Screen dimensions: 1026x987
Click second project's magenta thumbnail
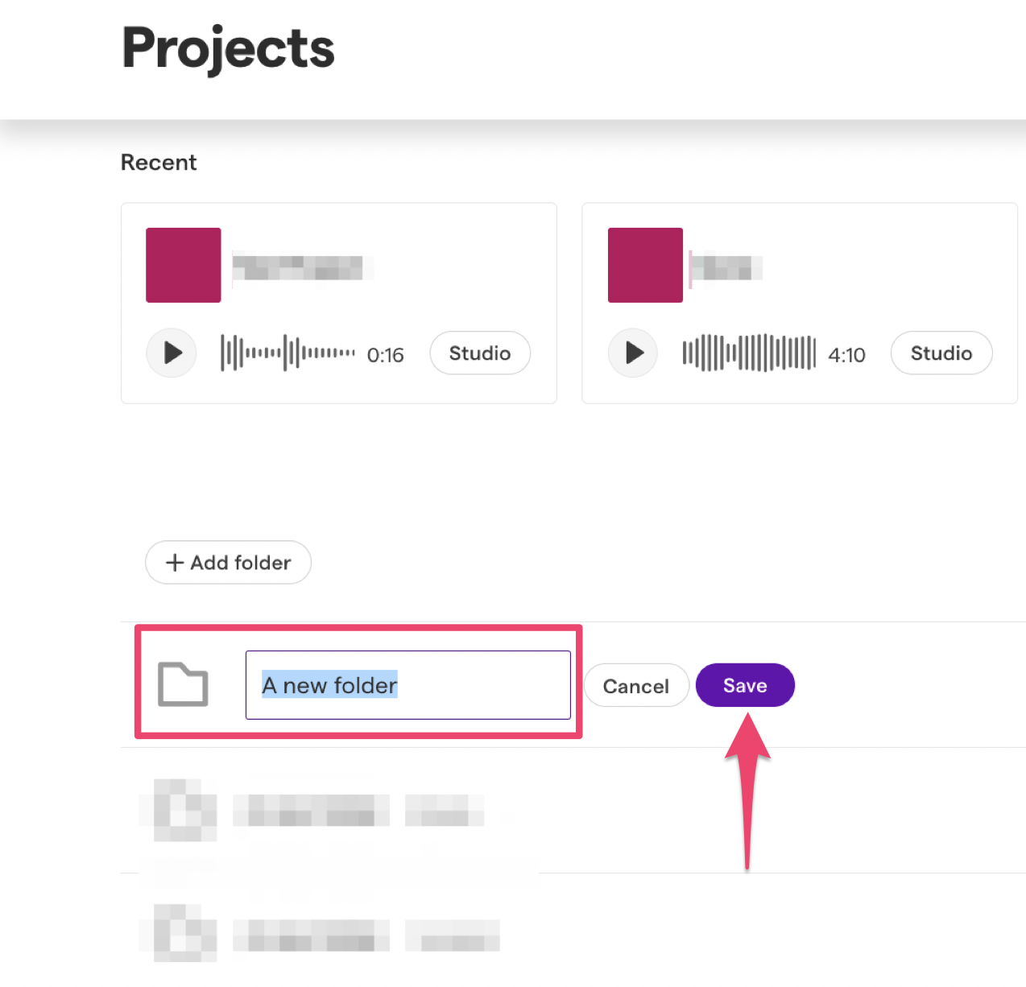click(645, 265)
